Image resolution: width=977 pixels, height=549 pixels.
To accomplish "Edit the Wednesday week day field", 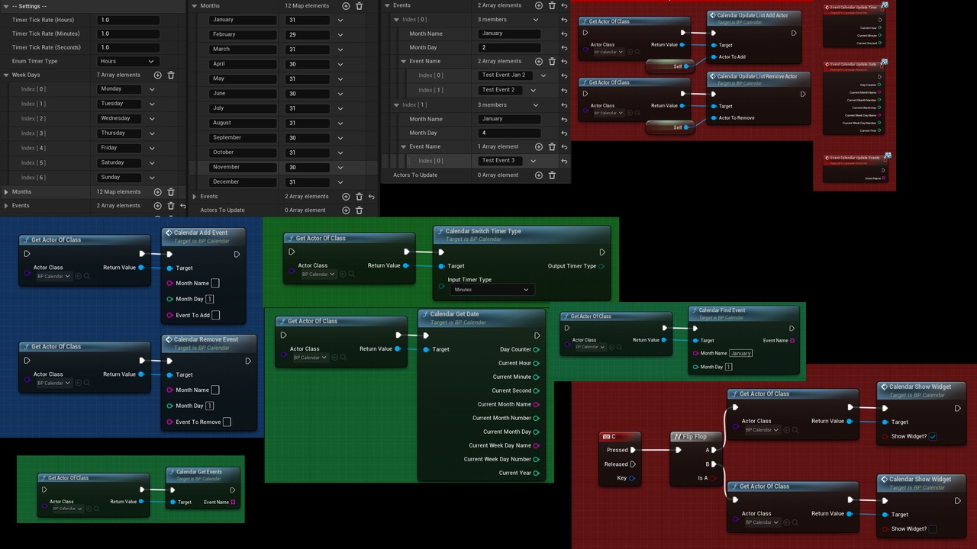I will 120,119.
